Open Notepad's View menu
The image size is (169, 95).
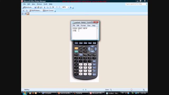pos(89,25)
